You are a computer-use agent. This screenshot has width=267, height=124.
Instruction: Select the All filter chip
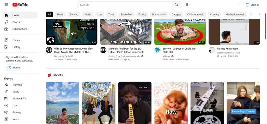(49, 15)
